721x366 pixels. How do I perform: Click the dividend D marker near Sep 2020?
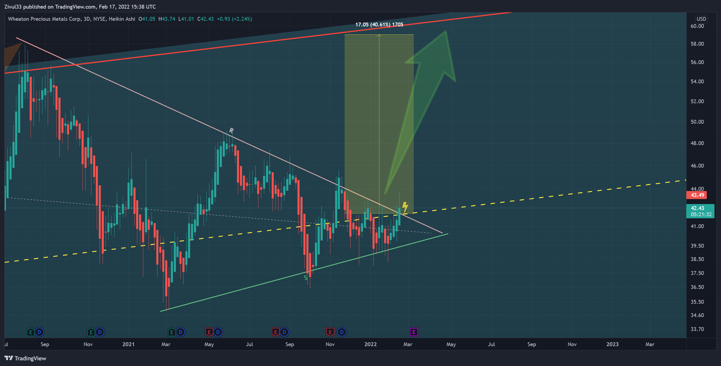point(39,332)
